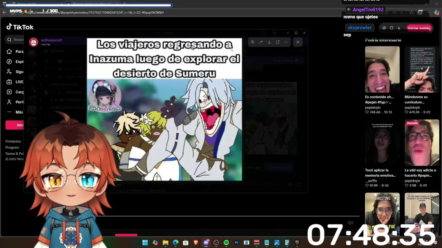Open the TikTok logo home link
This screenshot has height=248, width=442.
[x=20, y=27]
